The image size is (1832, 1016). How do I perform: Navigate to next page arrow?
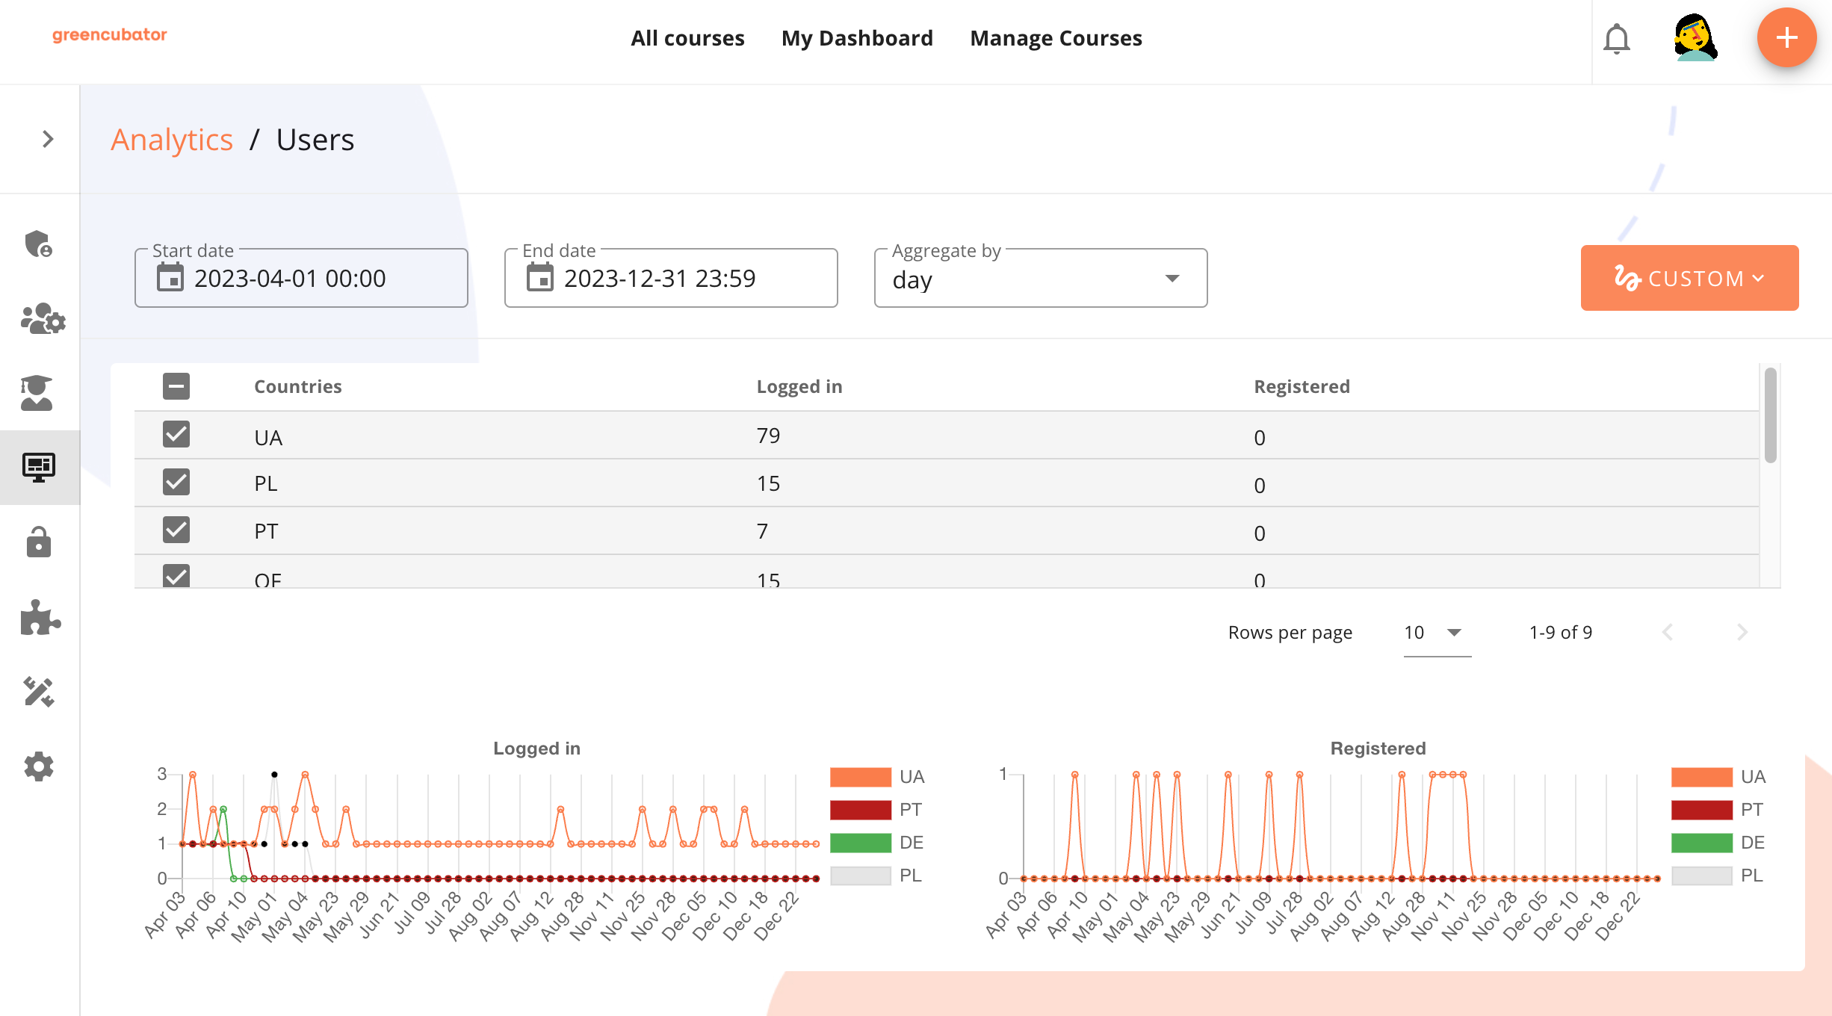[x=1743, y=632]
